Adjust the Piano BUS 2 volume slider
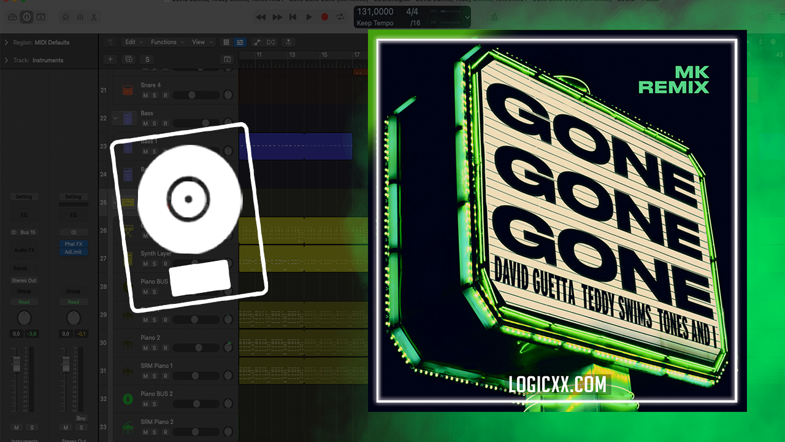 tap(196, 404)
